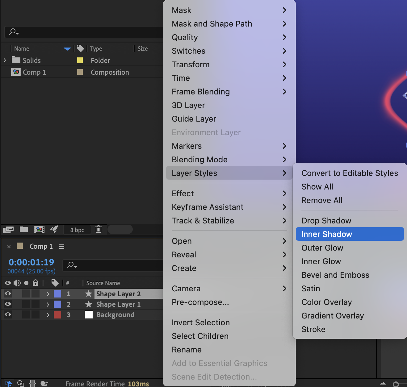This screenshot has height=387, width=407.
Task: Select Outer Glow from Layer Styles
Action: 350,248
